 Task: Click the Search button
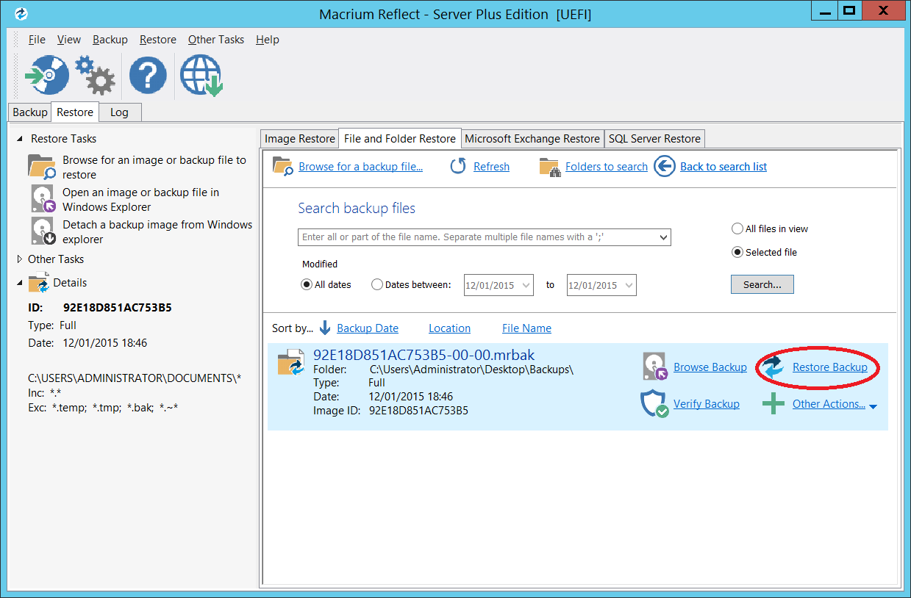[x=762, y=284]
